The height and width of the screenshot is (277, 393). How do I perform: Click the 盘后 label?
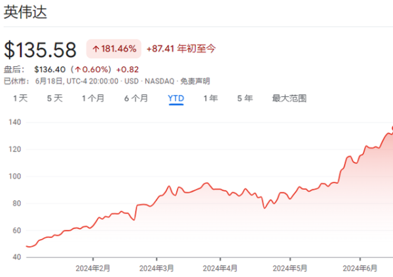click(x=14, y=69)
